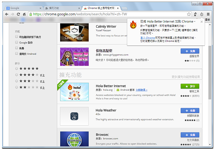Click the 實用工具 category label
This screenshot has width=216, height=149.
click(194, 91)
